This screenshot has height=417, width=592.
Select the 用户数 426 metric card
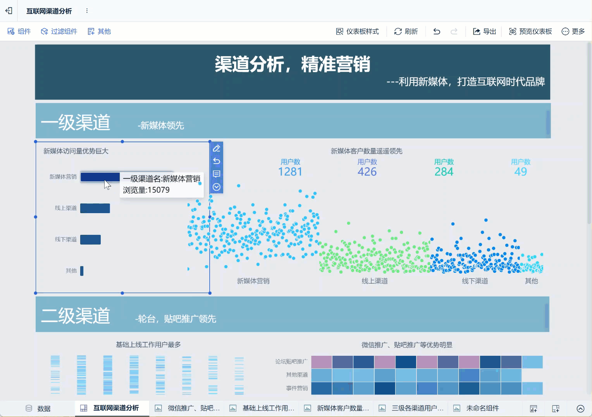(x=367, y=168)
